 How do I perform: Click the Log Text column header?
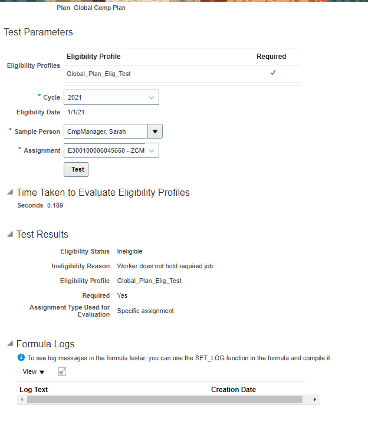click(34, 390)
